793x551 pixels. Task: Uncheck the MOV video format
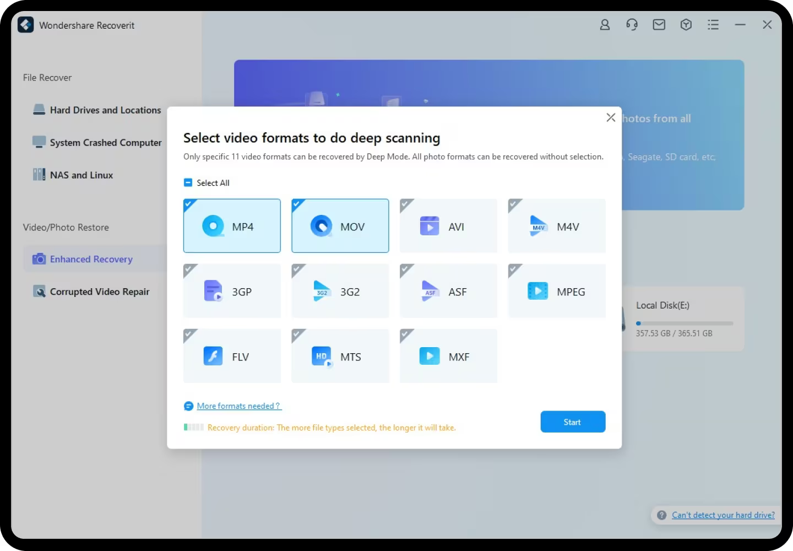(340, 226)
